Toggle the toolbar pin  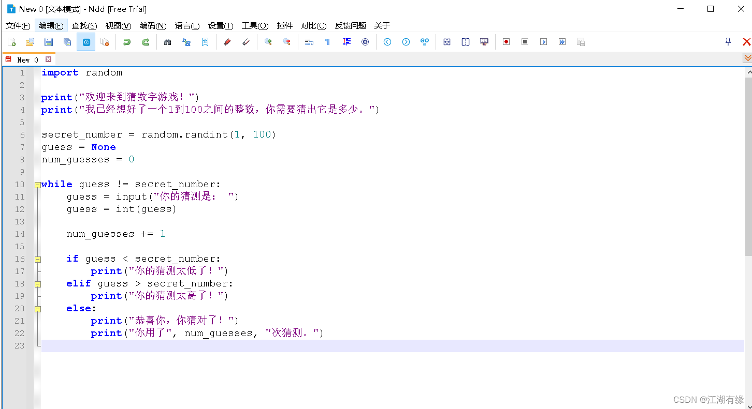tap(727, 42)
